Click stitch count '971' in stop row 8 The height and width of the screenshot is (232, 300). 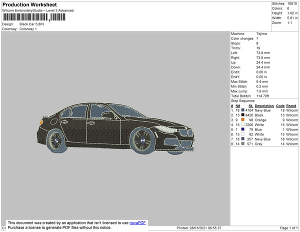[x=250, y=144]
